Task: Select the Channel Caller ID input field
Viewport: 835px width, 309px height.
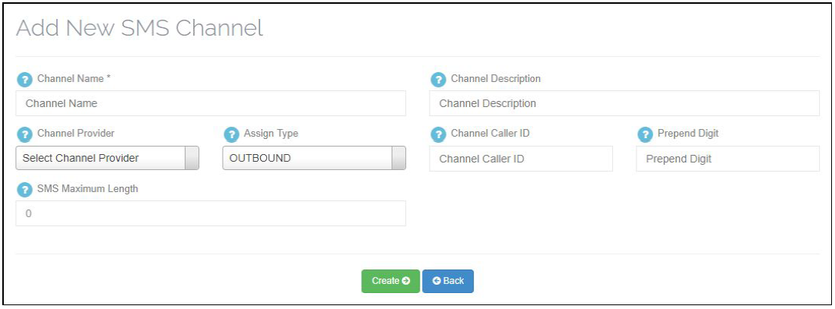Action: tap(520, 159)
